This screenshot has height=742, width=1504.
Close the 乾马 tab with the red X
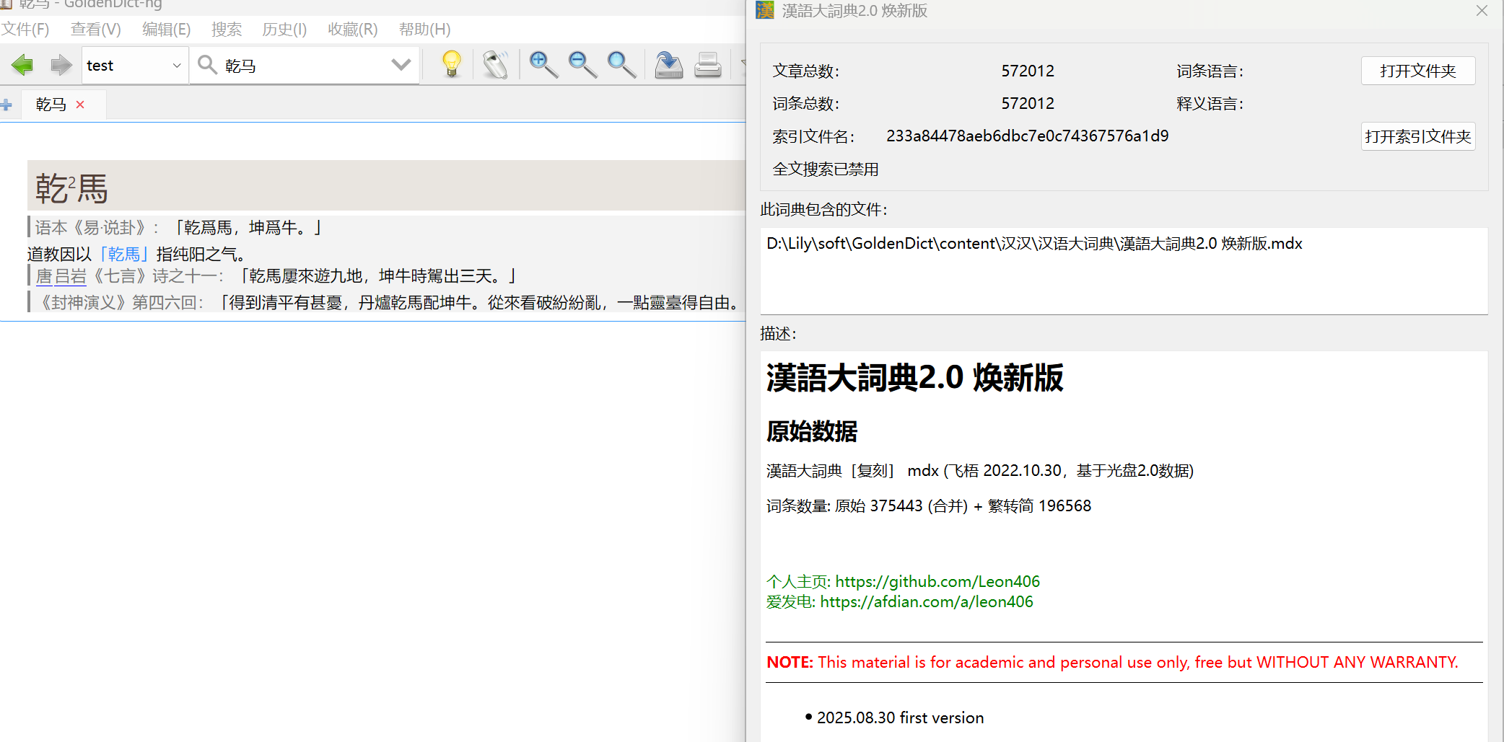tap(80, 105)
